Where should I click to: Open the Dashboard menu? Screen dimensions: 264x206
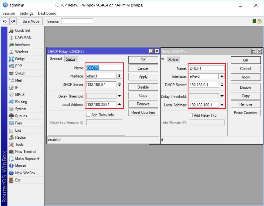click(47, 13)
